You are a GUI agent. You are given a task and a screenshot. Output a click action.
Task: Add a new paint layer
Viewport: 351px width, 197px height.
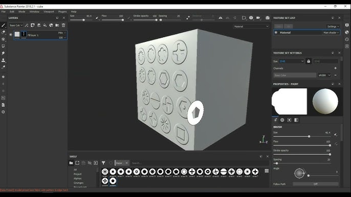pos(39,26)
